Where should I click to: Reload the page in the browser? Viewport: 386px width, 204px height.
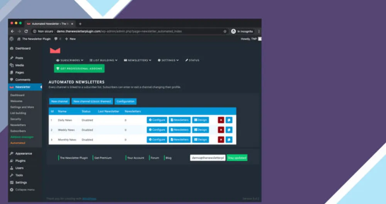pos(26,31)
